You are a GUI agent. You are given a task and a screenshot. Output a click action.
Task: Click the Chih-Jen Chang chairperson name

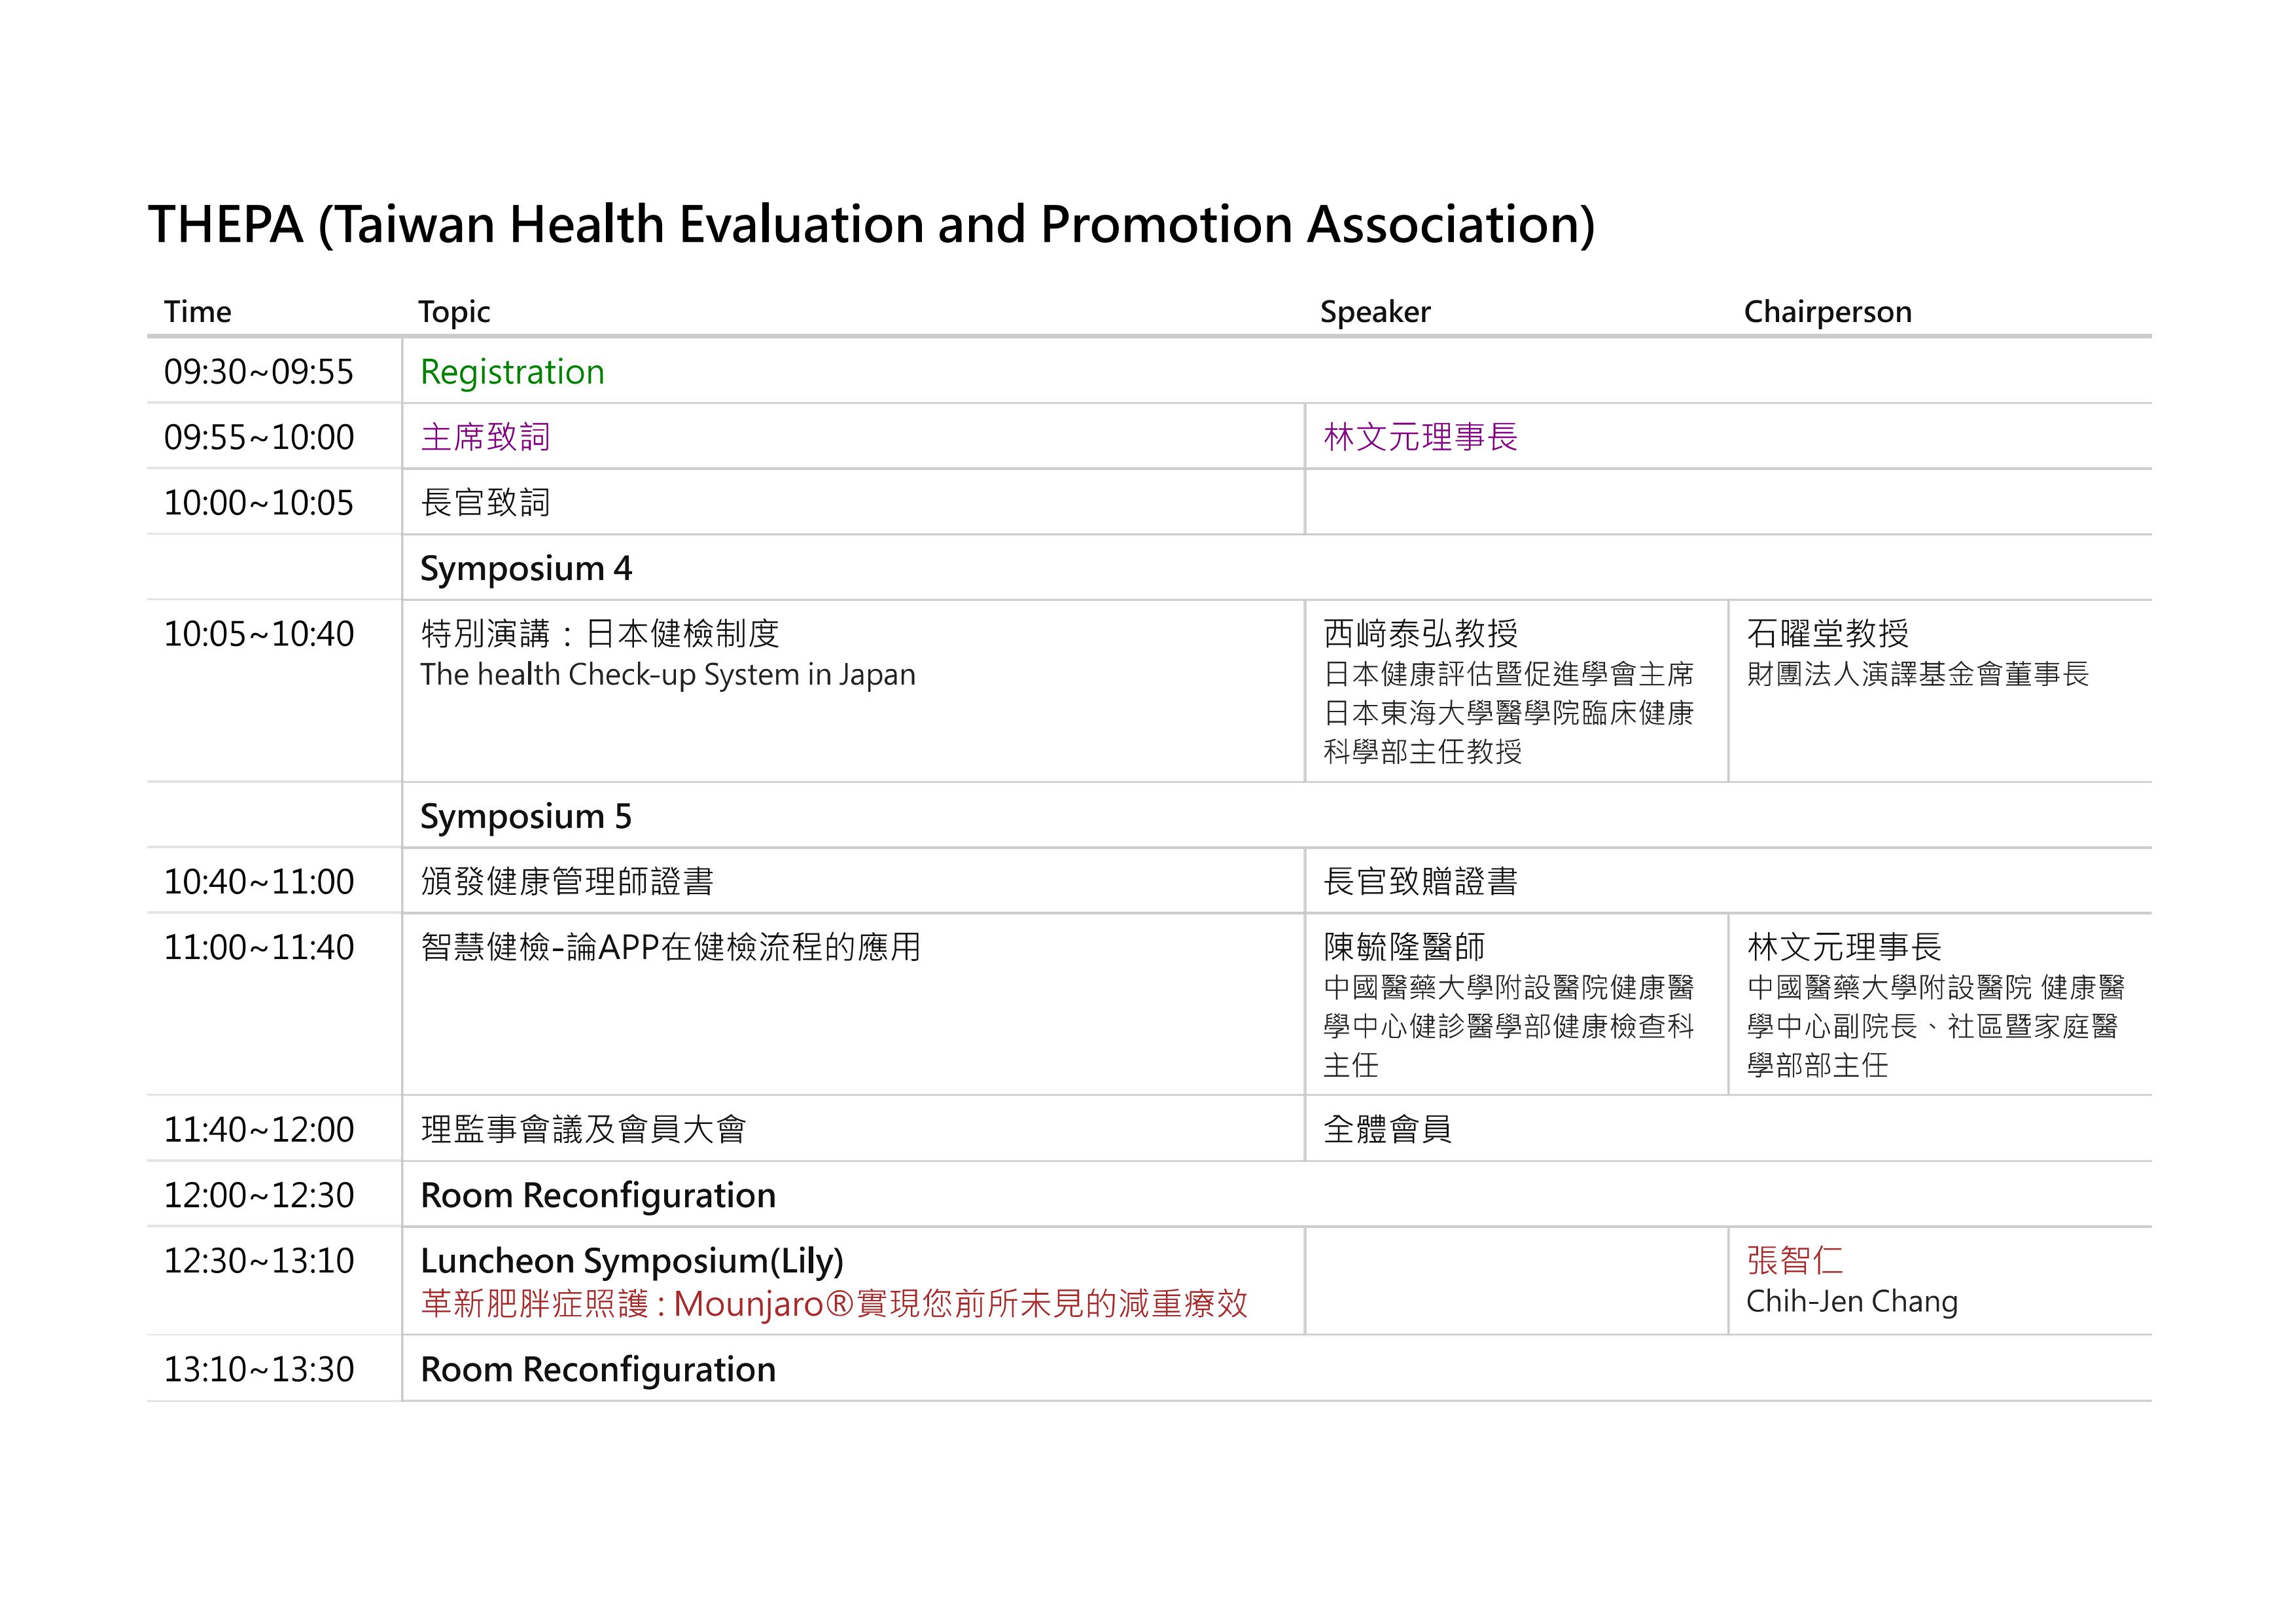pyautogui.click(x=1851, y=1302)
